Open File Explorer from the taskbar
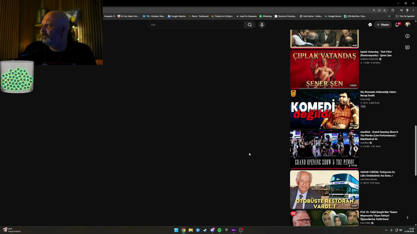This screenshot has width=417, height=234. click(x=191, y=230)
